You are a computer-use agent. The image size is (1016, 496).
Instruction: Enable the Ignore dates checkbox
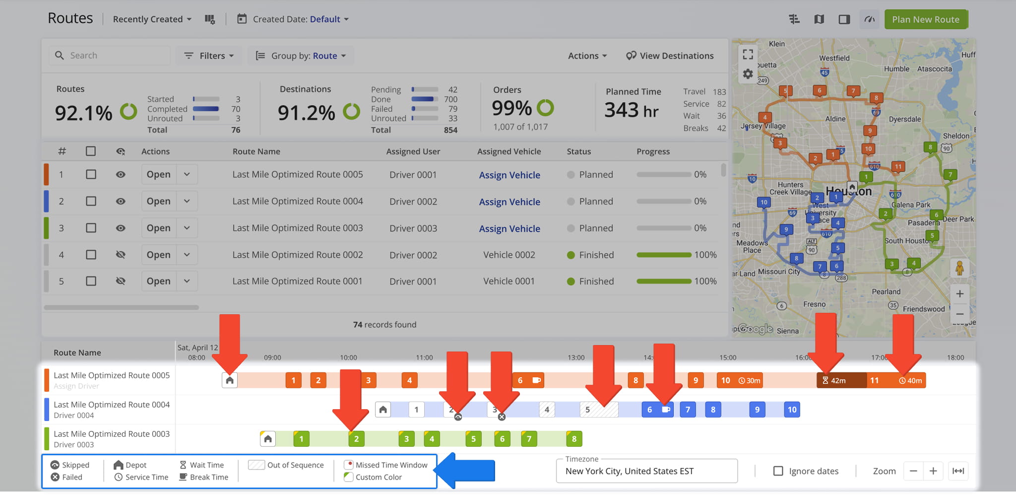(778, 471)
